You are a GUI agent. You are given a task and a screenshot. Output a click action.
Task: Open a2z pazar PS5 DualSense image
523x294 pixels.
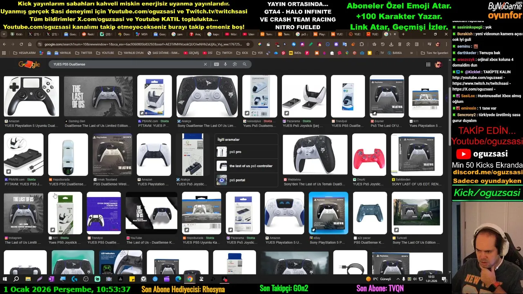point(370,213)
